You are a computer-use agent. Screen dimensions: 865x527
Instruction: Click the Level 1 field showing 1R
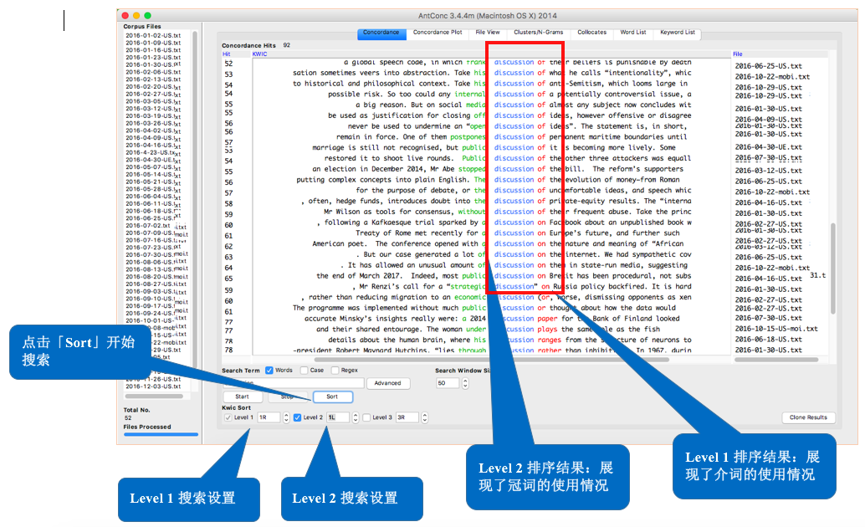point(269,417)
